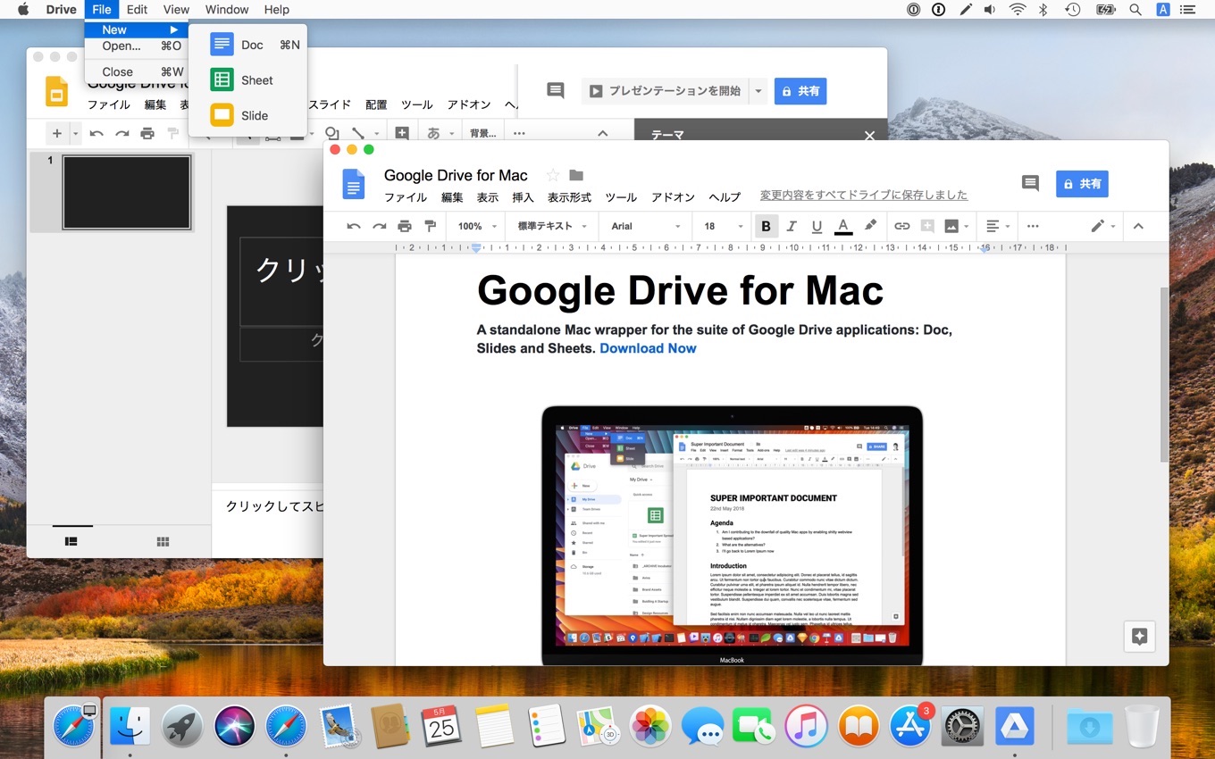Switch to filmstrip view in Slides

(71, 541)
